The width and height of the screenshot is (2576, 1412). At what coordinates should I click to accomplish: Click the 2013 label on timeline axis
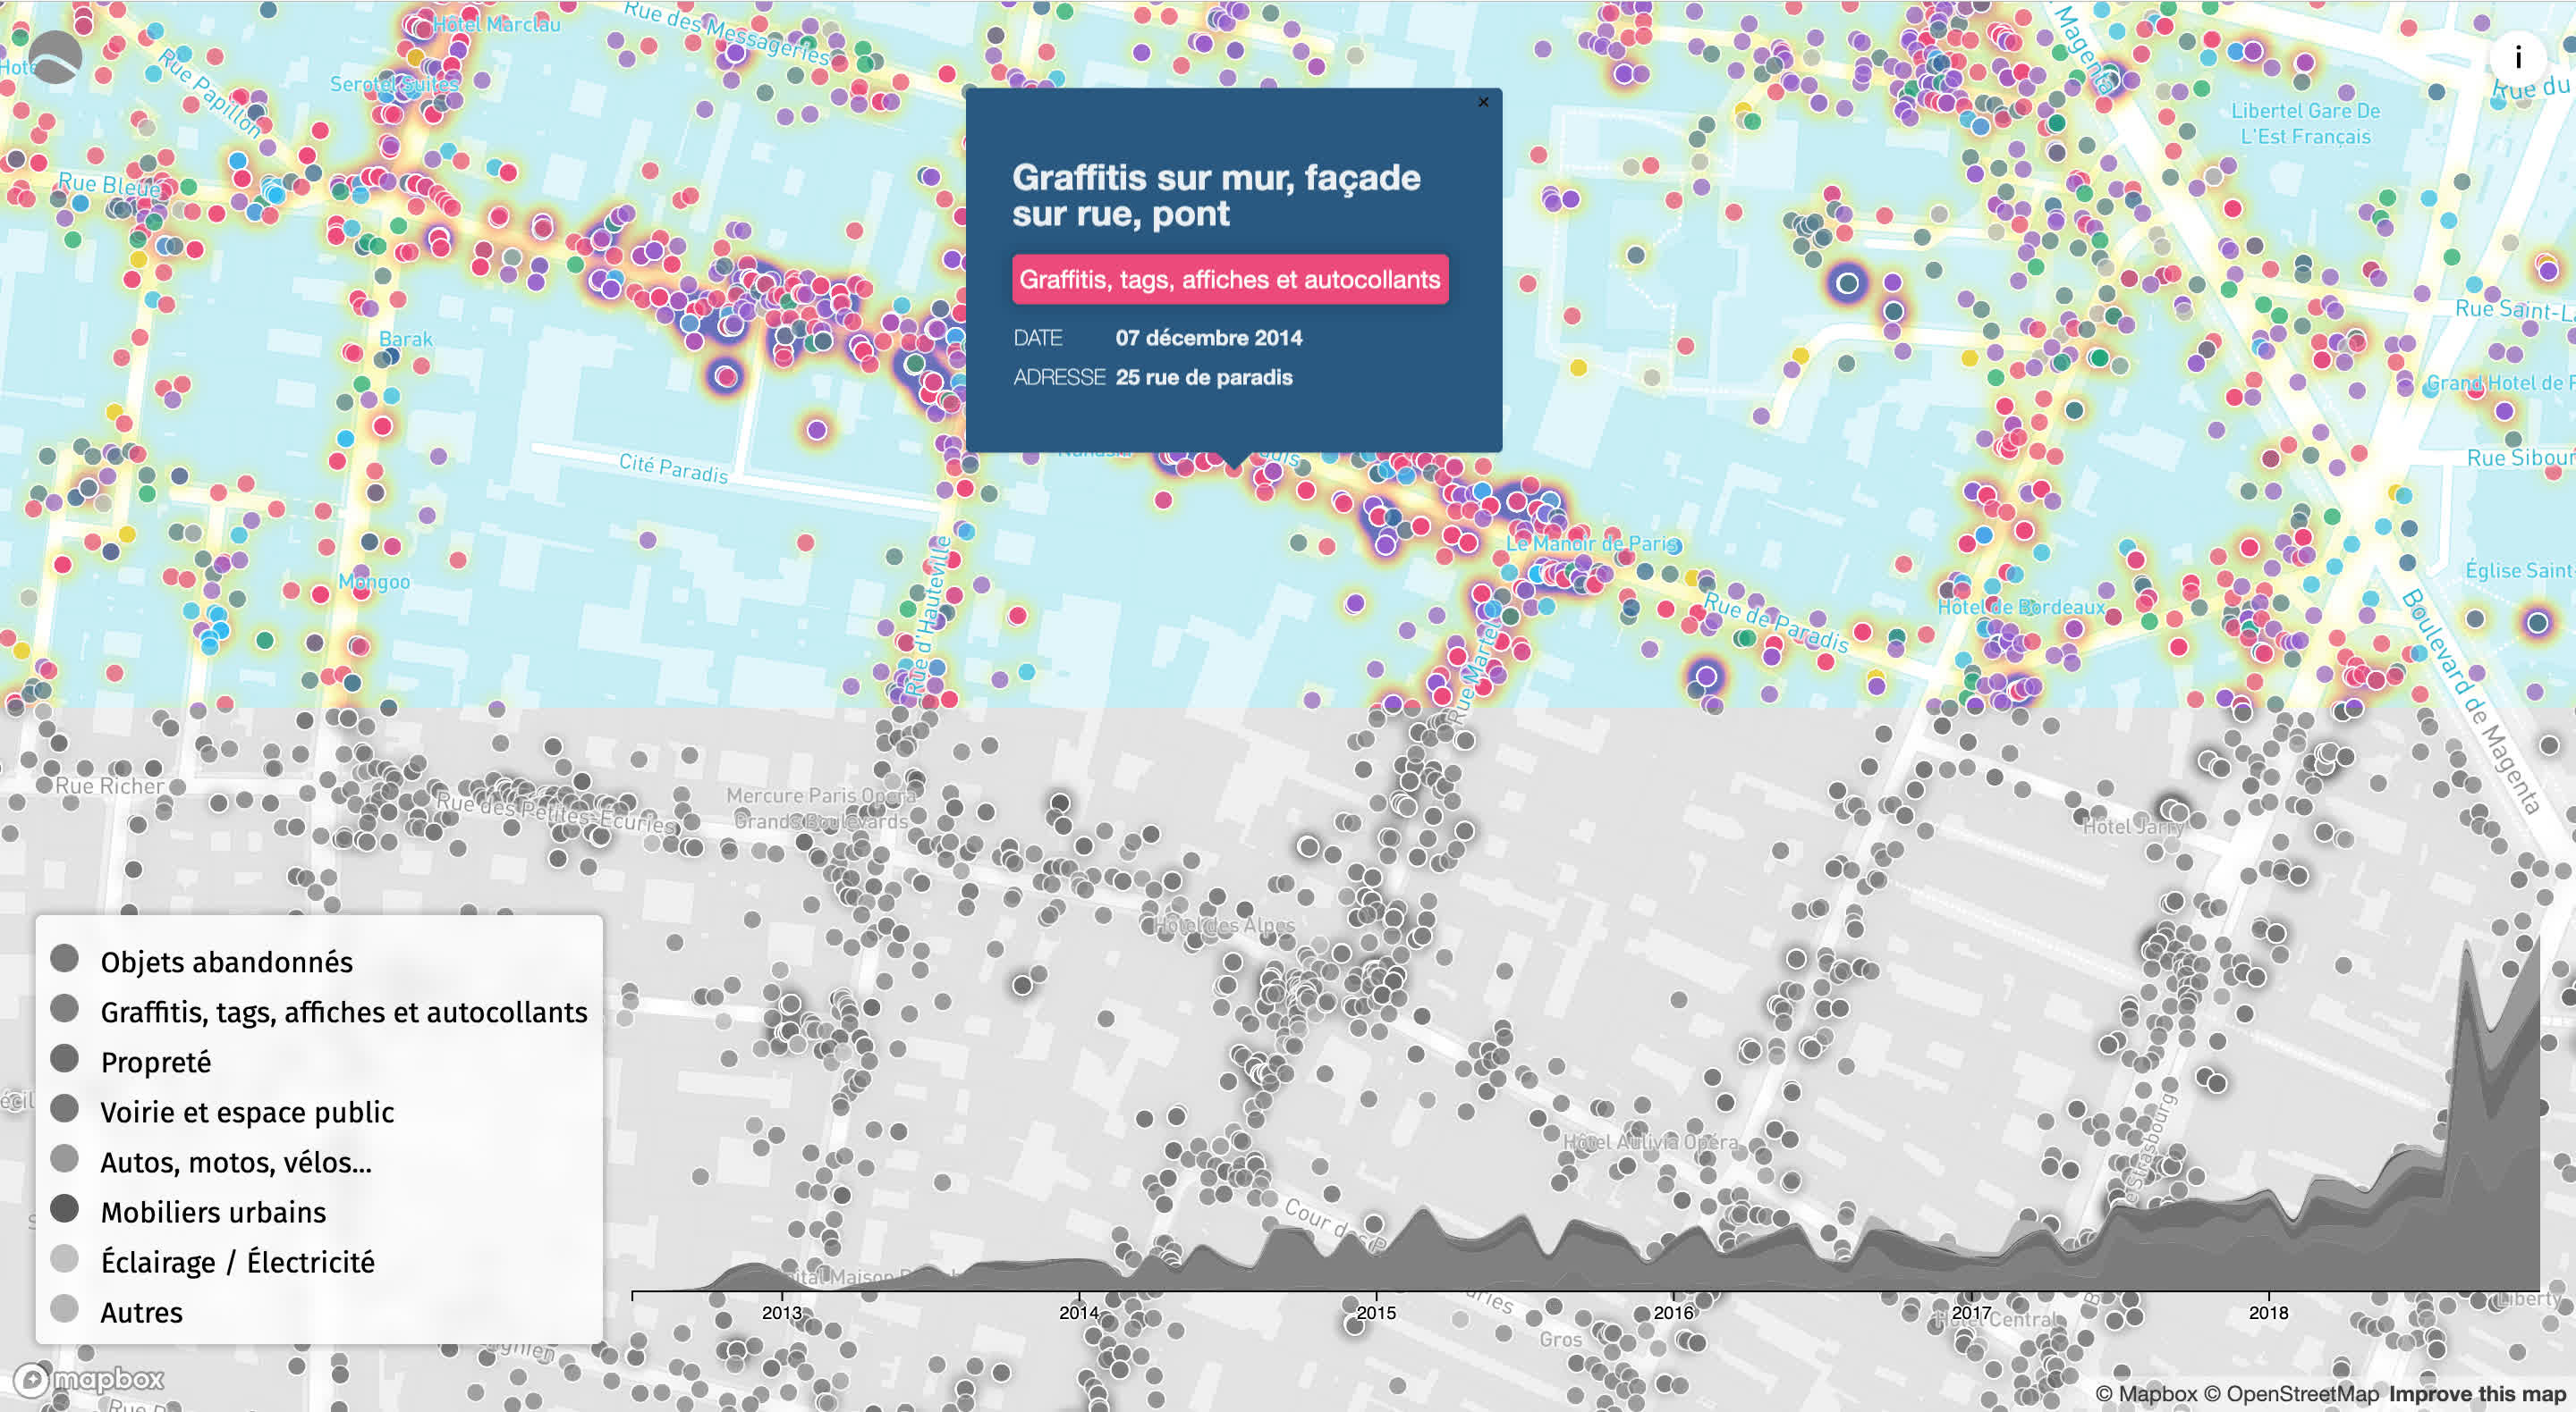click(x=781, y=1313)
